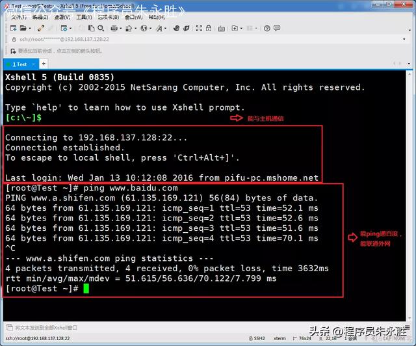
Task: Expand the globe encoding dropdown arrow
Action: pyautogui.click(x=150, y=28)
